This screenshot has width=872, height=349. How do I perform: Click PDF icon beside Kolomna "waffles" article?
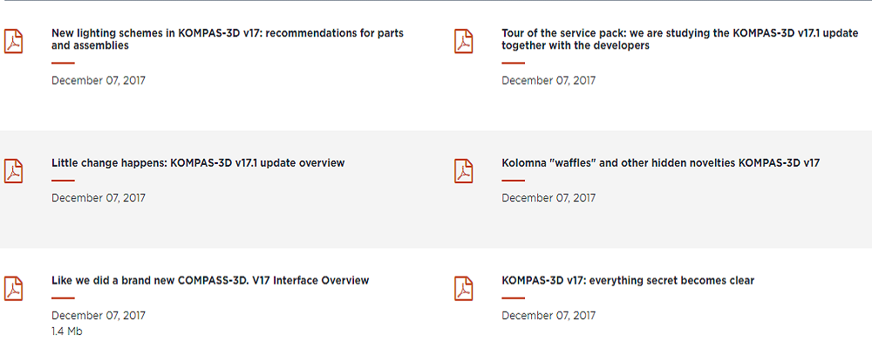pos(464,170)
